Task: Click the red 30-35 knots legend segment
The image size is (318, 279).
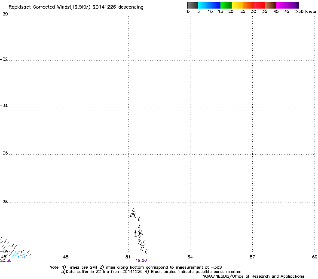Action: click(260, 5)
